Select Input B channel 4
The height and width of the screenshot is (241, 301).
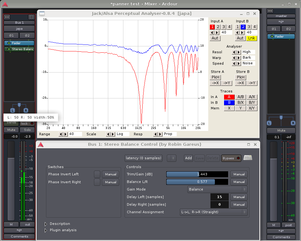click(255, 27)
